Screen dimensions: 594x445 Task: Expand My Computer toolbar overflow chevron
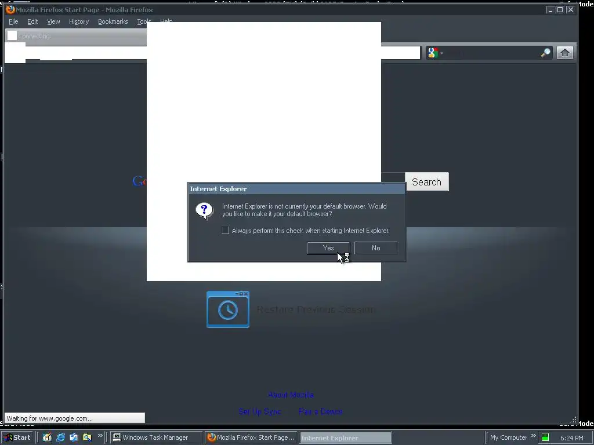point(534,436)
